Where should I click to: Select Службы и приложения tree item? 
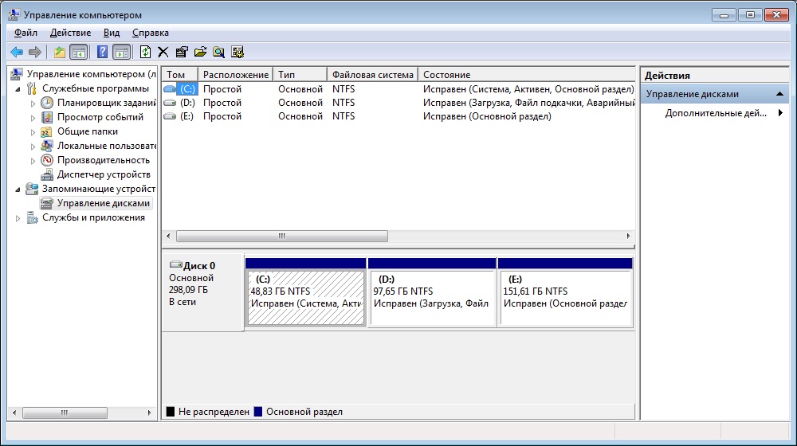(93, 217)
